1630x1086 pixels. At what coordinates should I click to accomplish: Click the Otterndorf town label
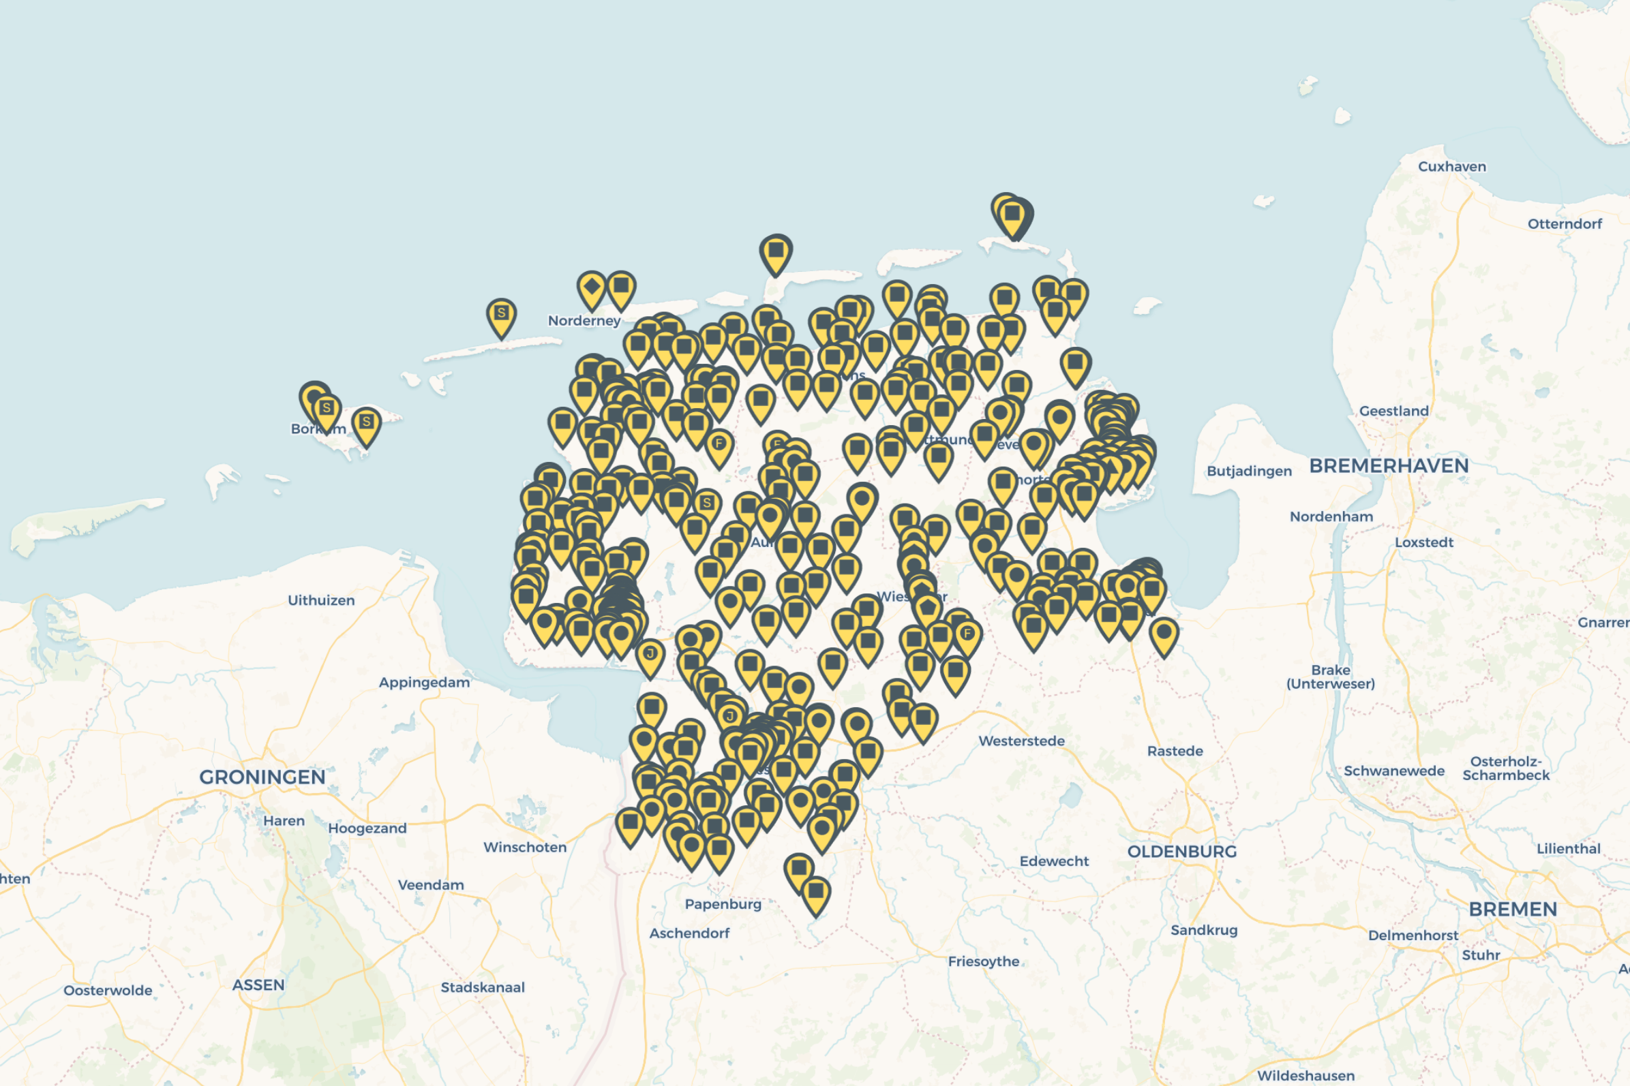click(1565, 223)
